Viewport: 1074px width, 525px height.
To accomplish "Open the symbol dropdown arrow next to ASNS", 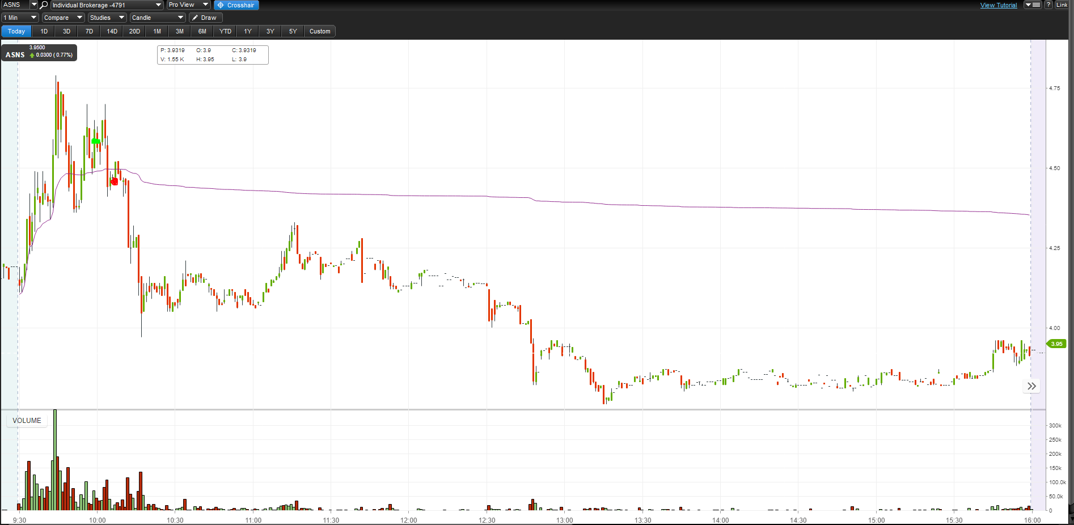I will point(33,5).
